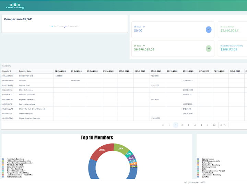Select page 3 in pagination
247x185 pixels.
click(x=189, y=125)
